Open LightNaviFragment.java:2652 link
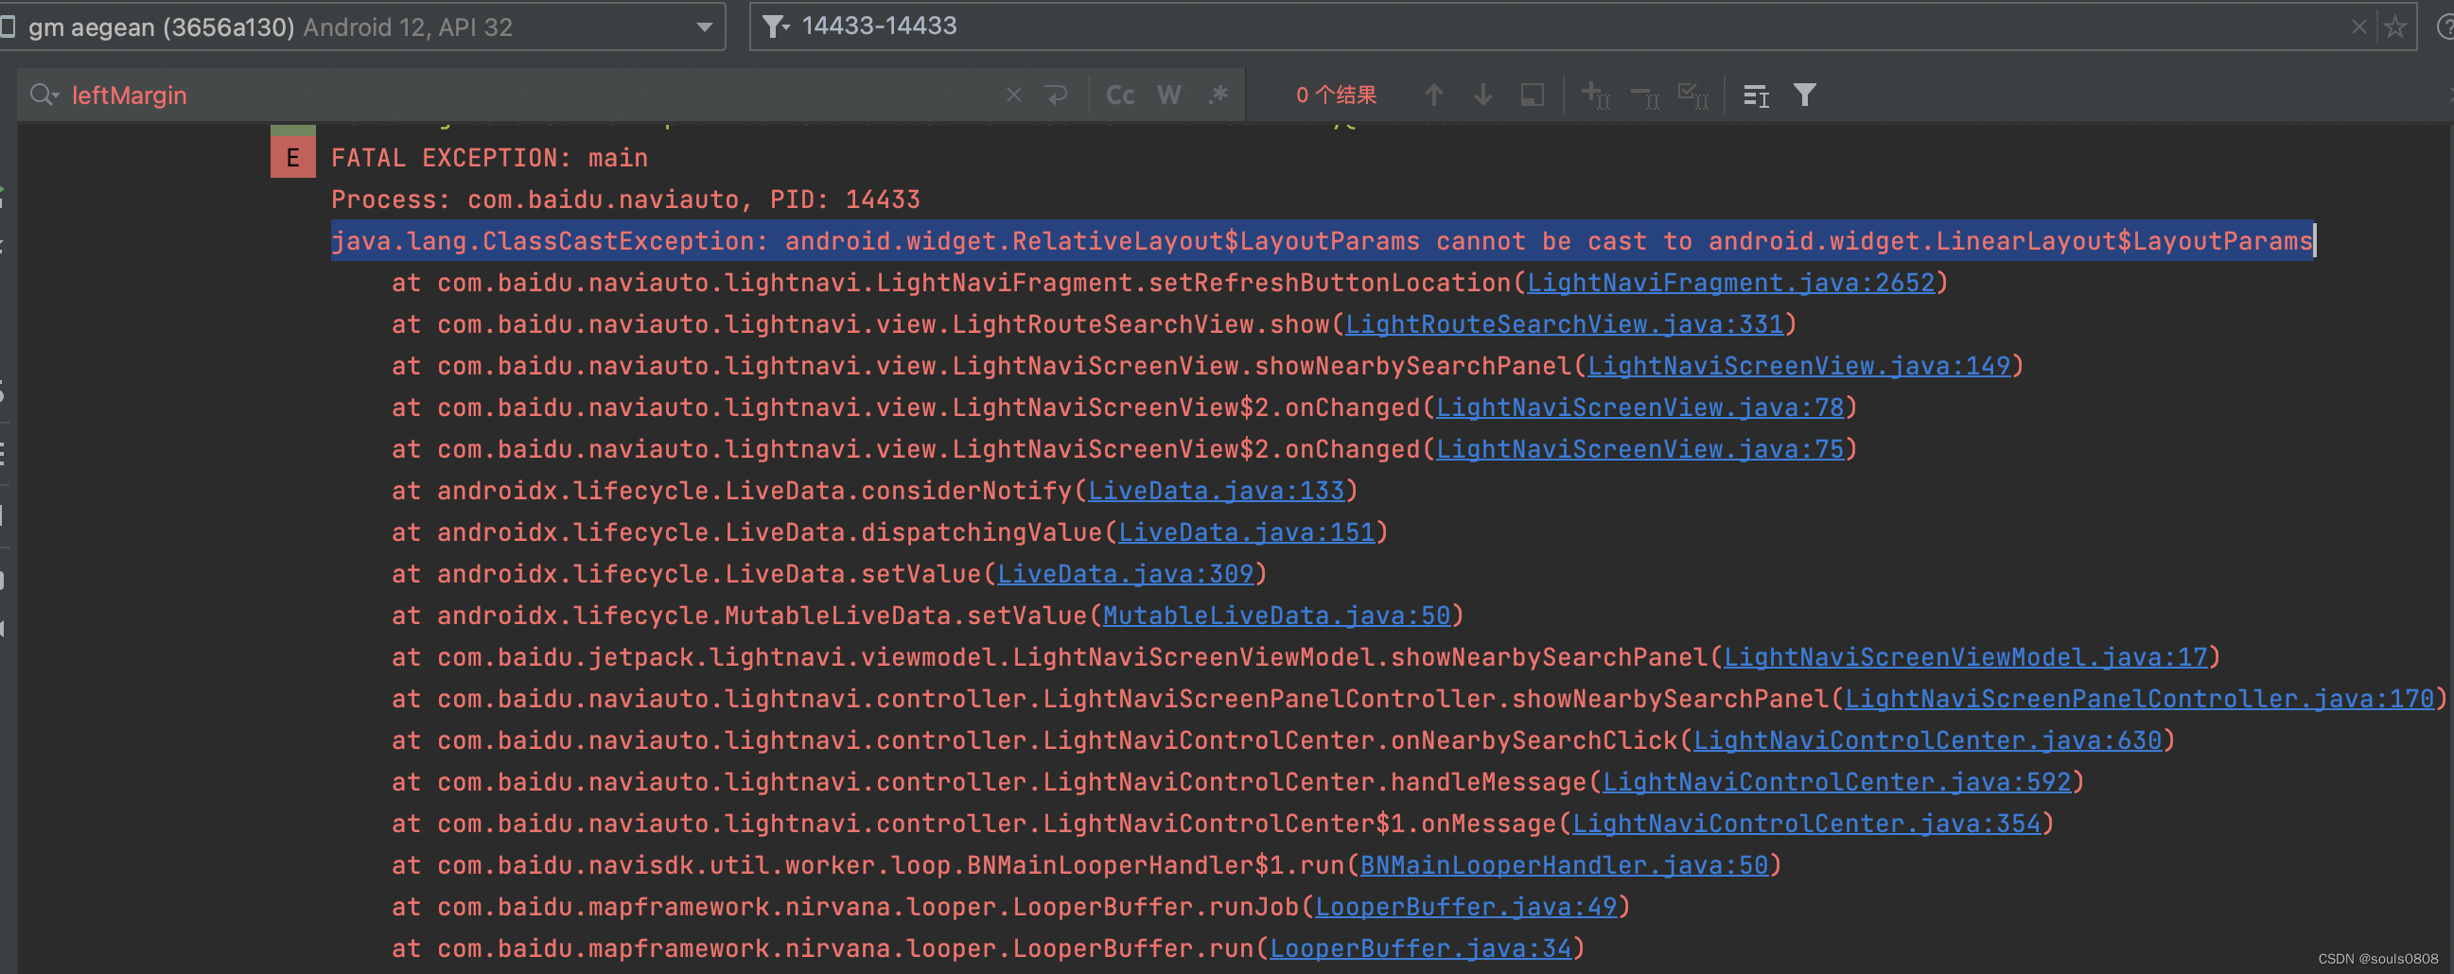This screenshot has height=974, width=2454. [x=1730, y=283]
